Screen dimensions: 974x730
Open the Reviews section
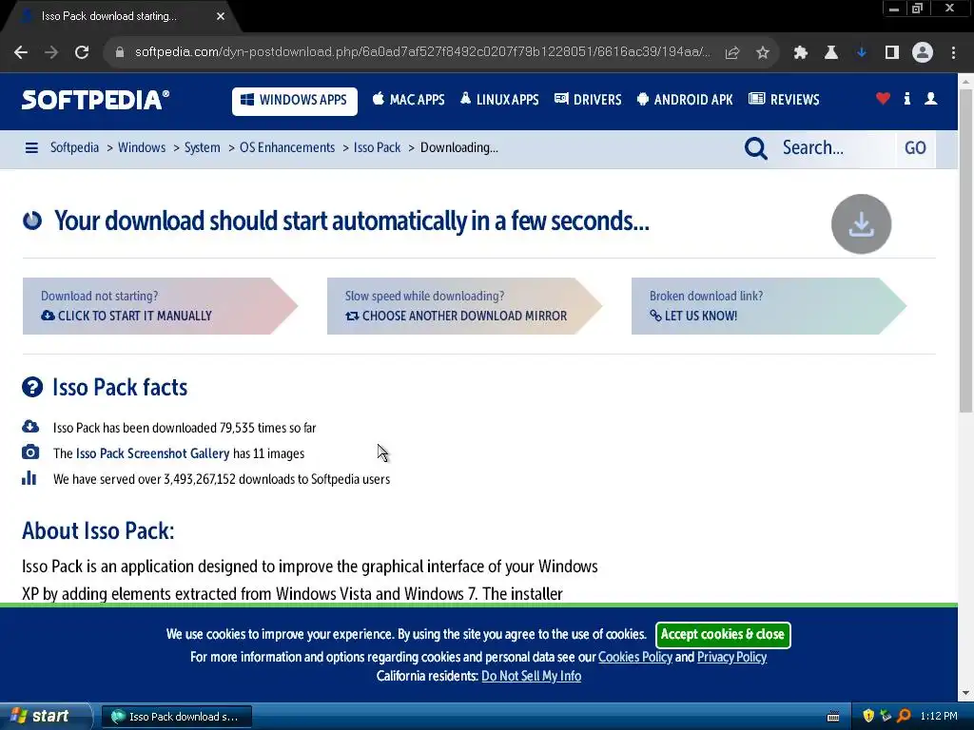[784, 100]
